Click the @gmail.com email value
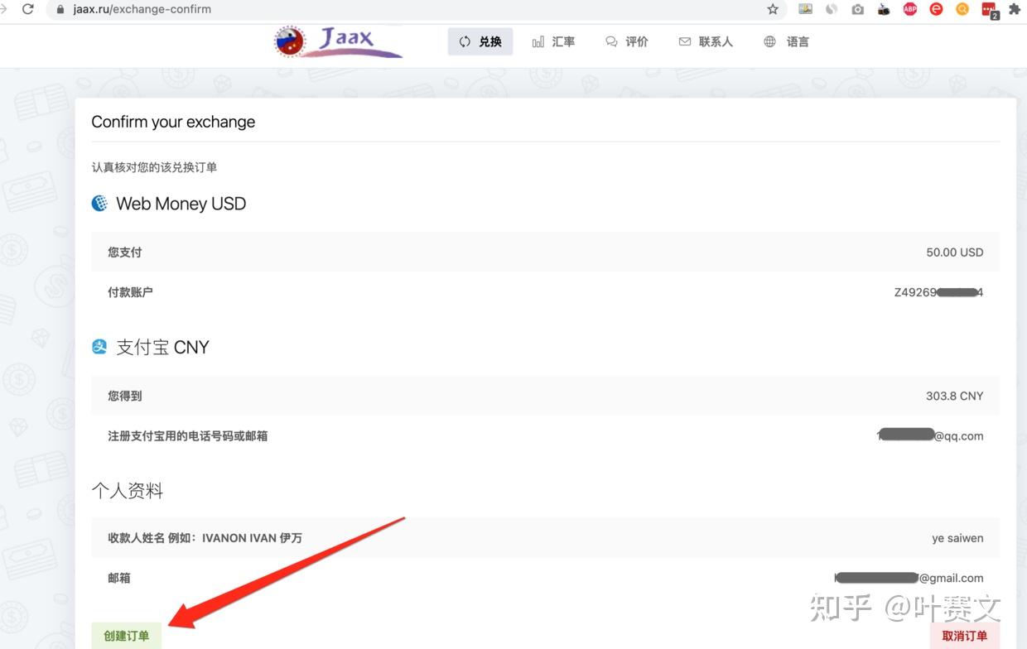 click(x=909, y=578)
